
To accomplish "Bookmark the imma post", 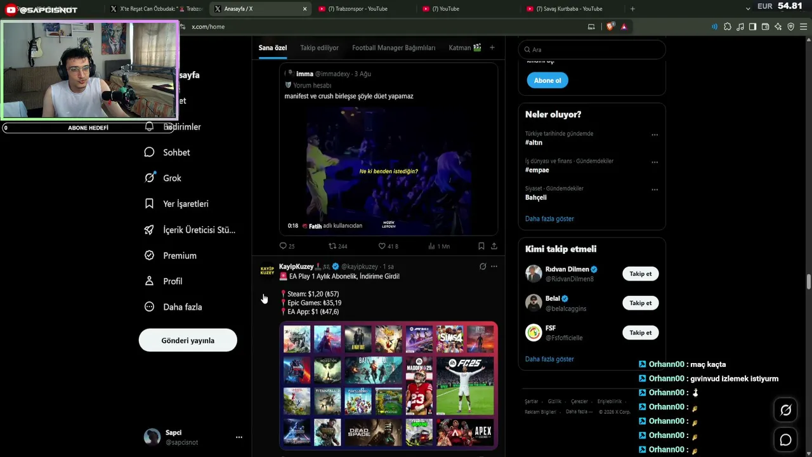I will point(481,246).
